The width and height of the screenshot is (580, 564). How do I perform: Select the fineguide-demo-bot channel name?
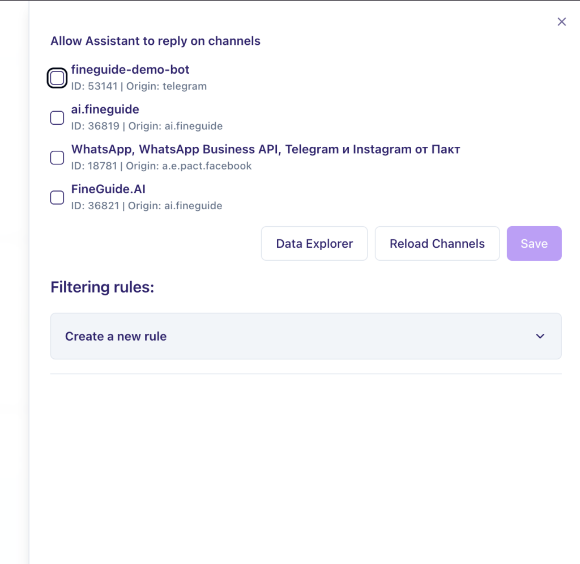click(x=130, y=70)
